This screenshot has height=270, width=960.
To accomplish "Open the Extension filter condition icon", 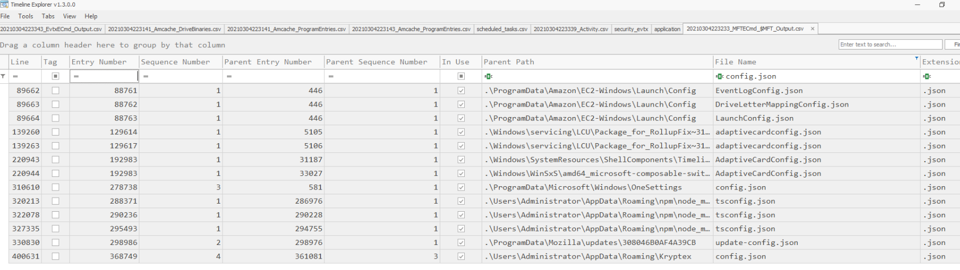I will point(927,76).
